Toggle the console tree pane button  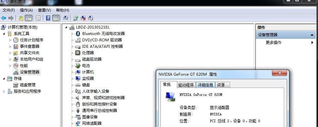pos(28,18)
